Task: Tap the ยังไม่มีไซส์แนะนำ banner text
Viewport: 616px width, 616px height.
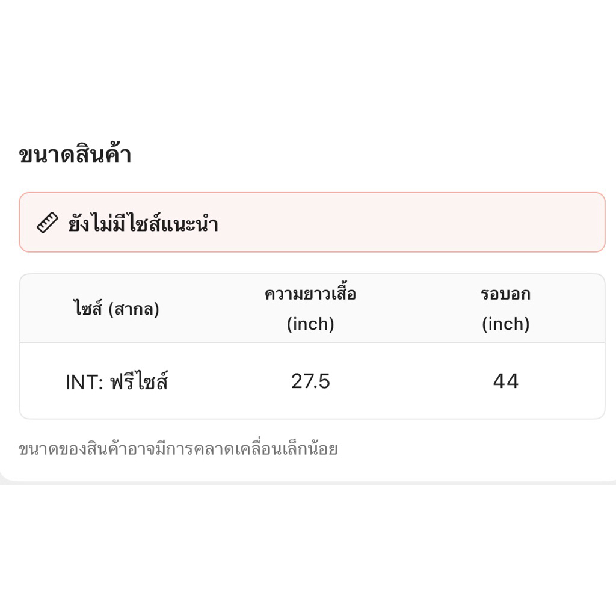Action: click(143, 224)
